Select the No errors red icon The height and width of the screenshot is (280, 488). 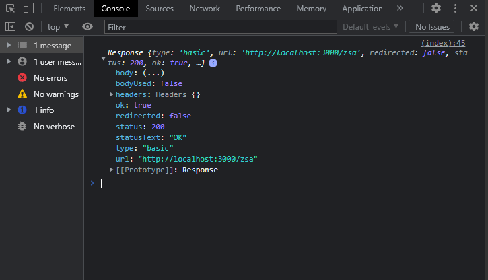(22, 77)
